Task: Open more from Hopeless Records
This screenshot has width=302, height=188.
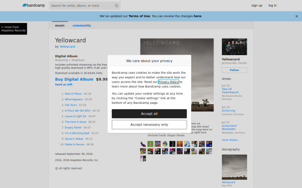Action: [14, 29]
